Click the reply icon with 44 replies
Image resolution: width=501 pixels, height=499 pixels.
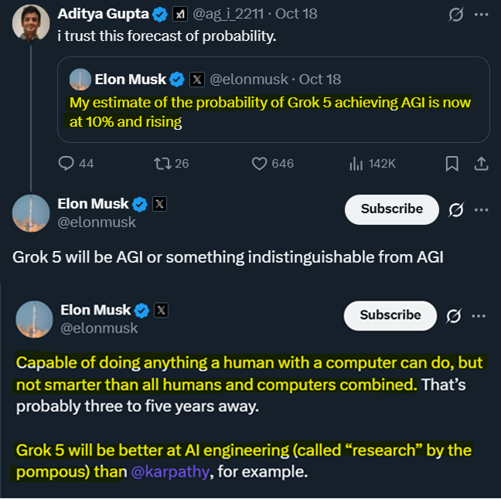[66, 163]
